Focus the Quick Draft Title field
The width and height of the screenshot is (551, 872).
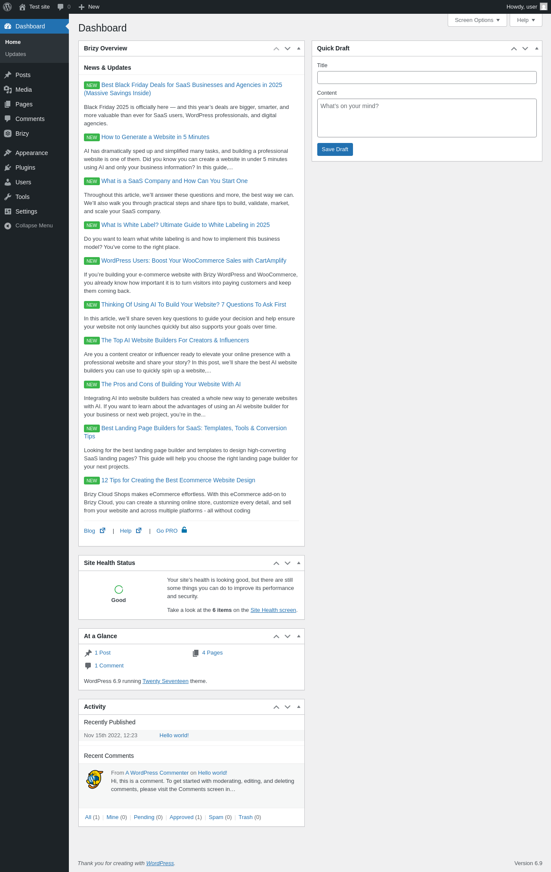427,78
